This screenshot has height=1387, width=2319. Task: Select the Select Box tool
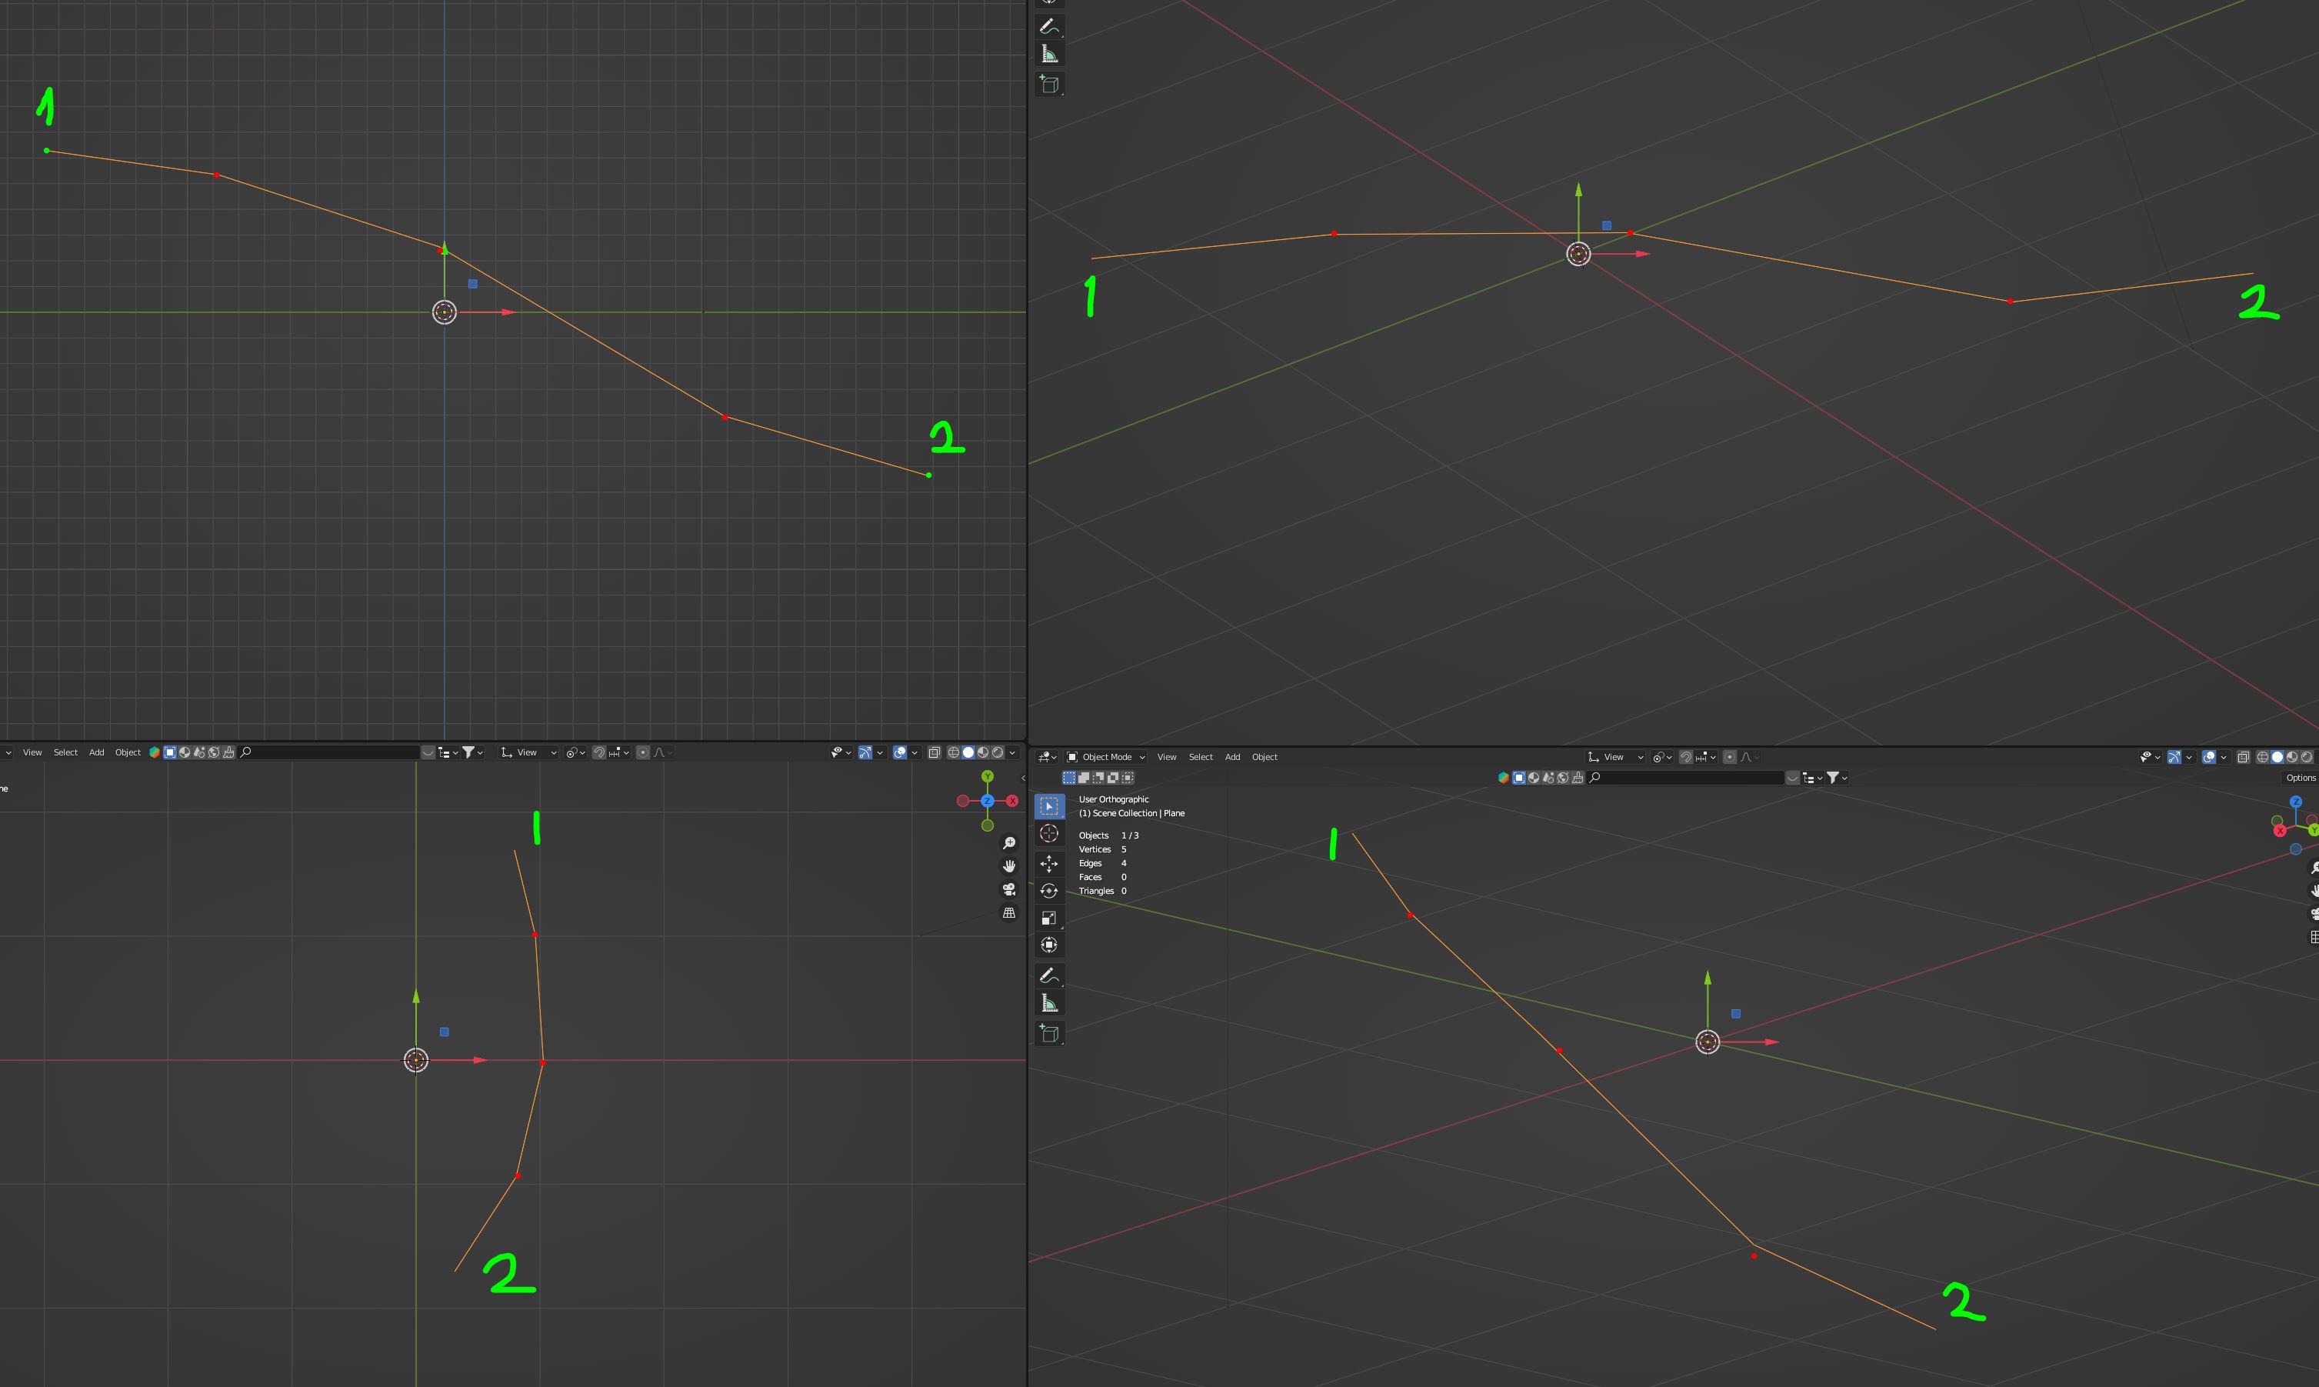1049,805
